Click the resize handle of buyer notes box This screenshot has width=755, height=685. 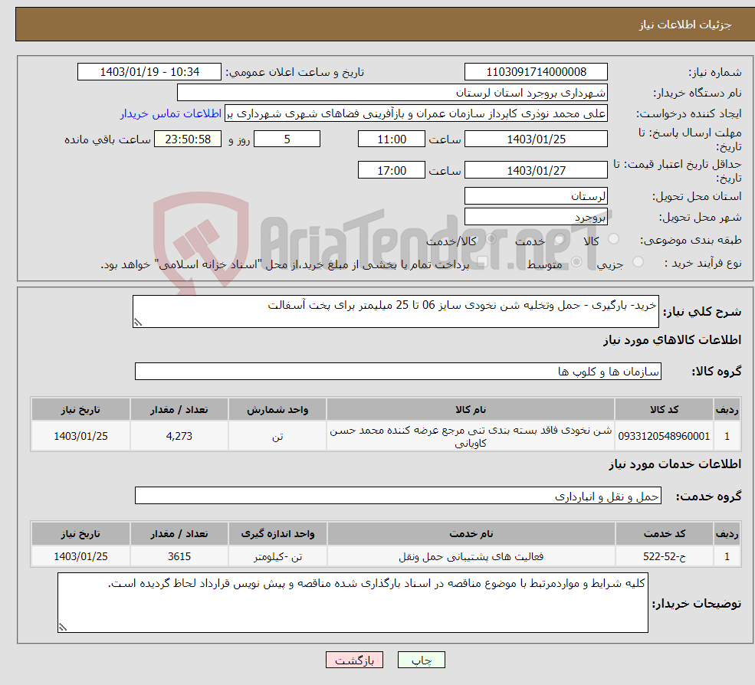click(x=63, y=628)
